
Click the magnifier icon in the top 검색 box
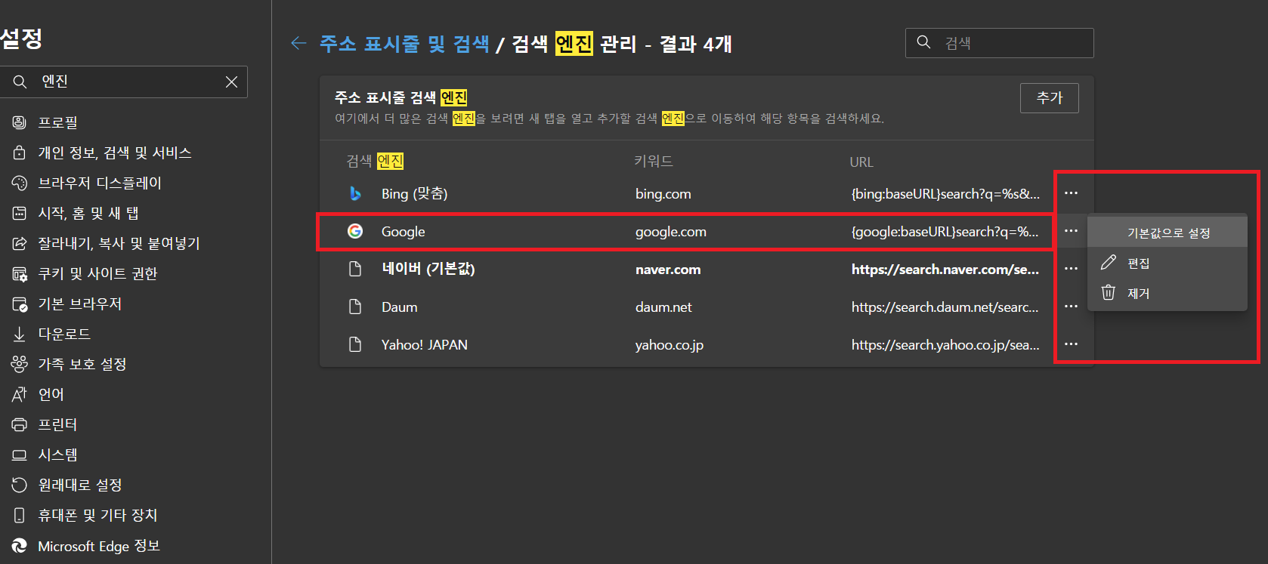pyautogui.click(x=923, y=42)
